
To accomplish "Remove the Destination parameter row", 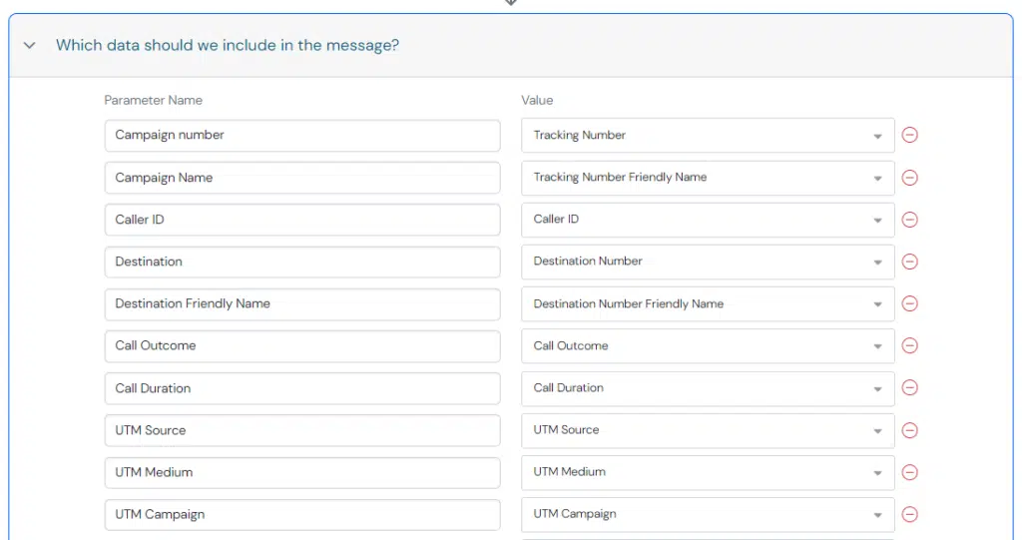I will (x=910, y=262).
